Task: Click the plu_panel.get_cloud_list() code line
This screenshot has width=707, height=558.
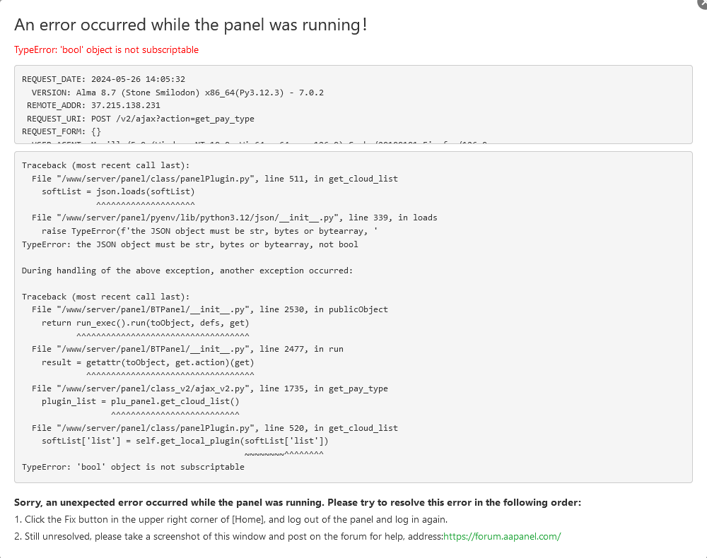Action: [x=140, y=401]
